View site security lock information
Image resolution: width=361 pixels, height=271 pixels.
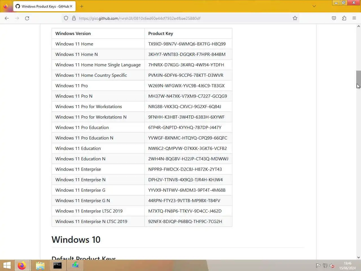[x=74, y=18]
